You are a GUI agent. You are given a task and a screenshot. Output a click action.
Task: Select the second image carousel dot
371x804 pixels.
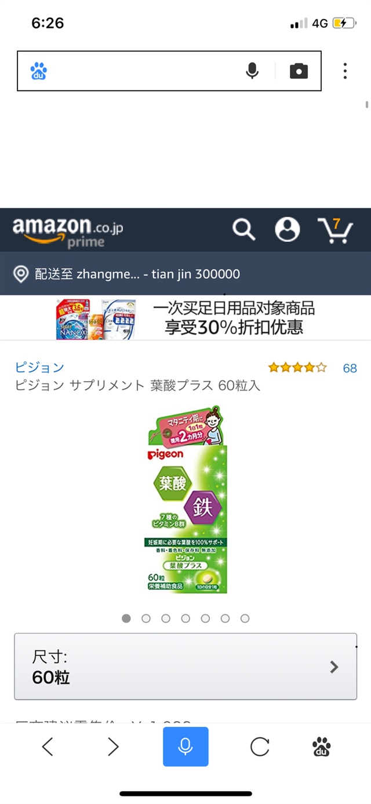146,618
